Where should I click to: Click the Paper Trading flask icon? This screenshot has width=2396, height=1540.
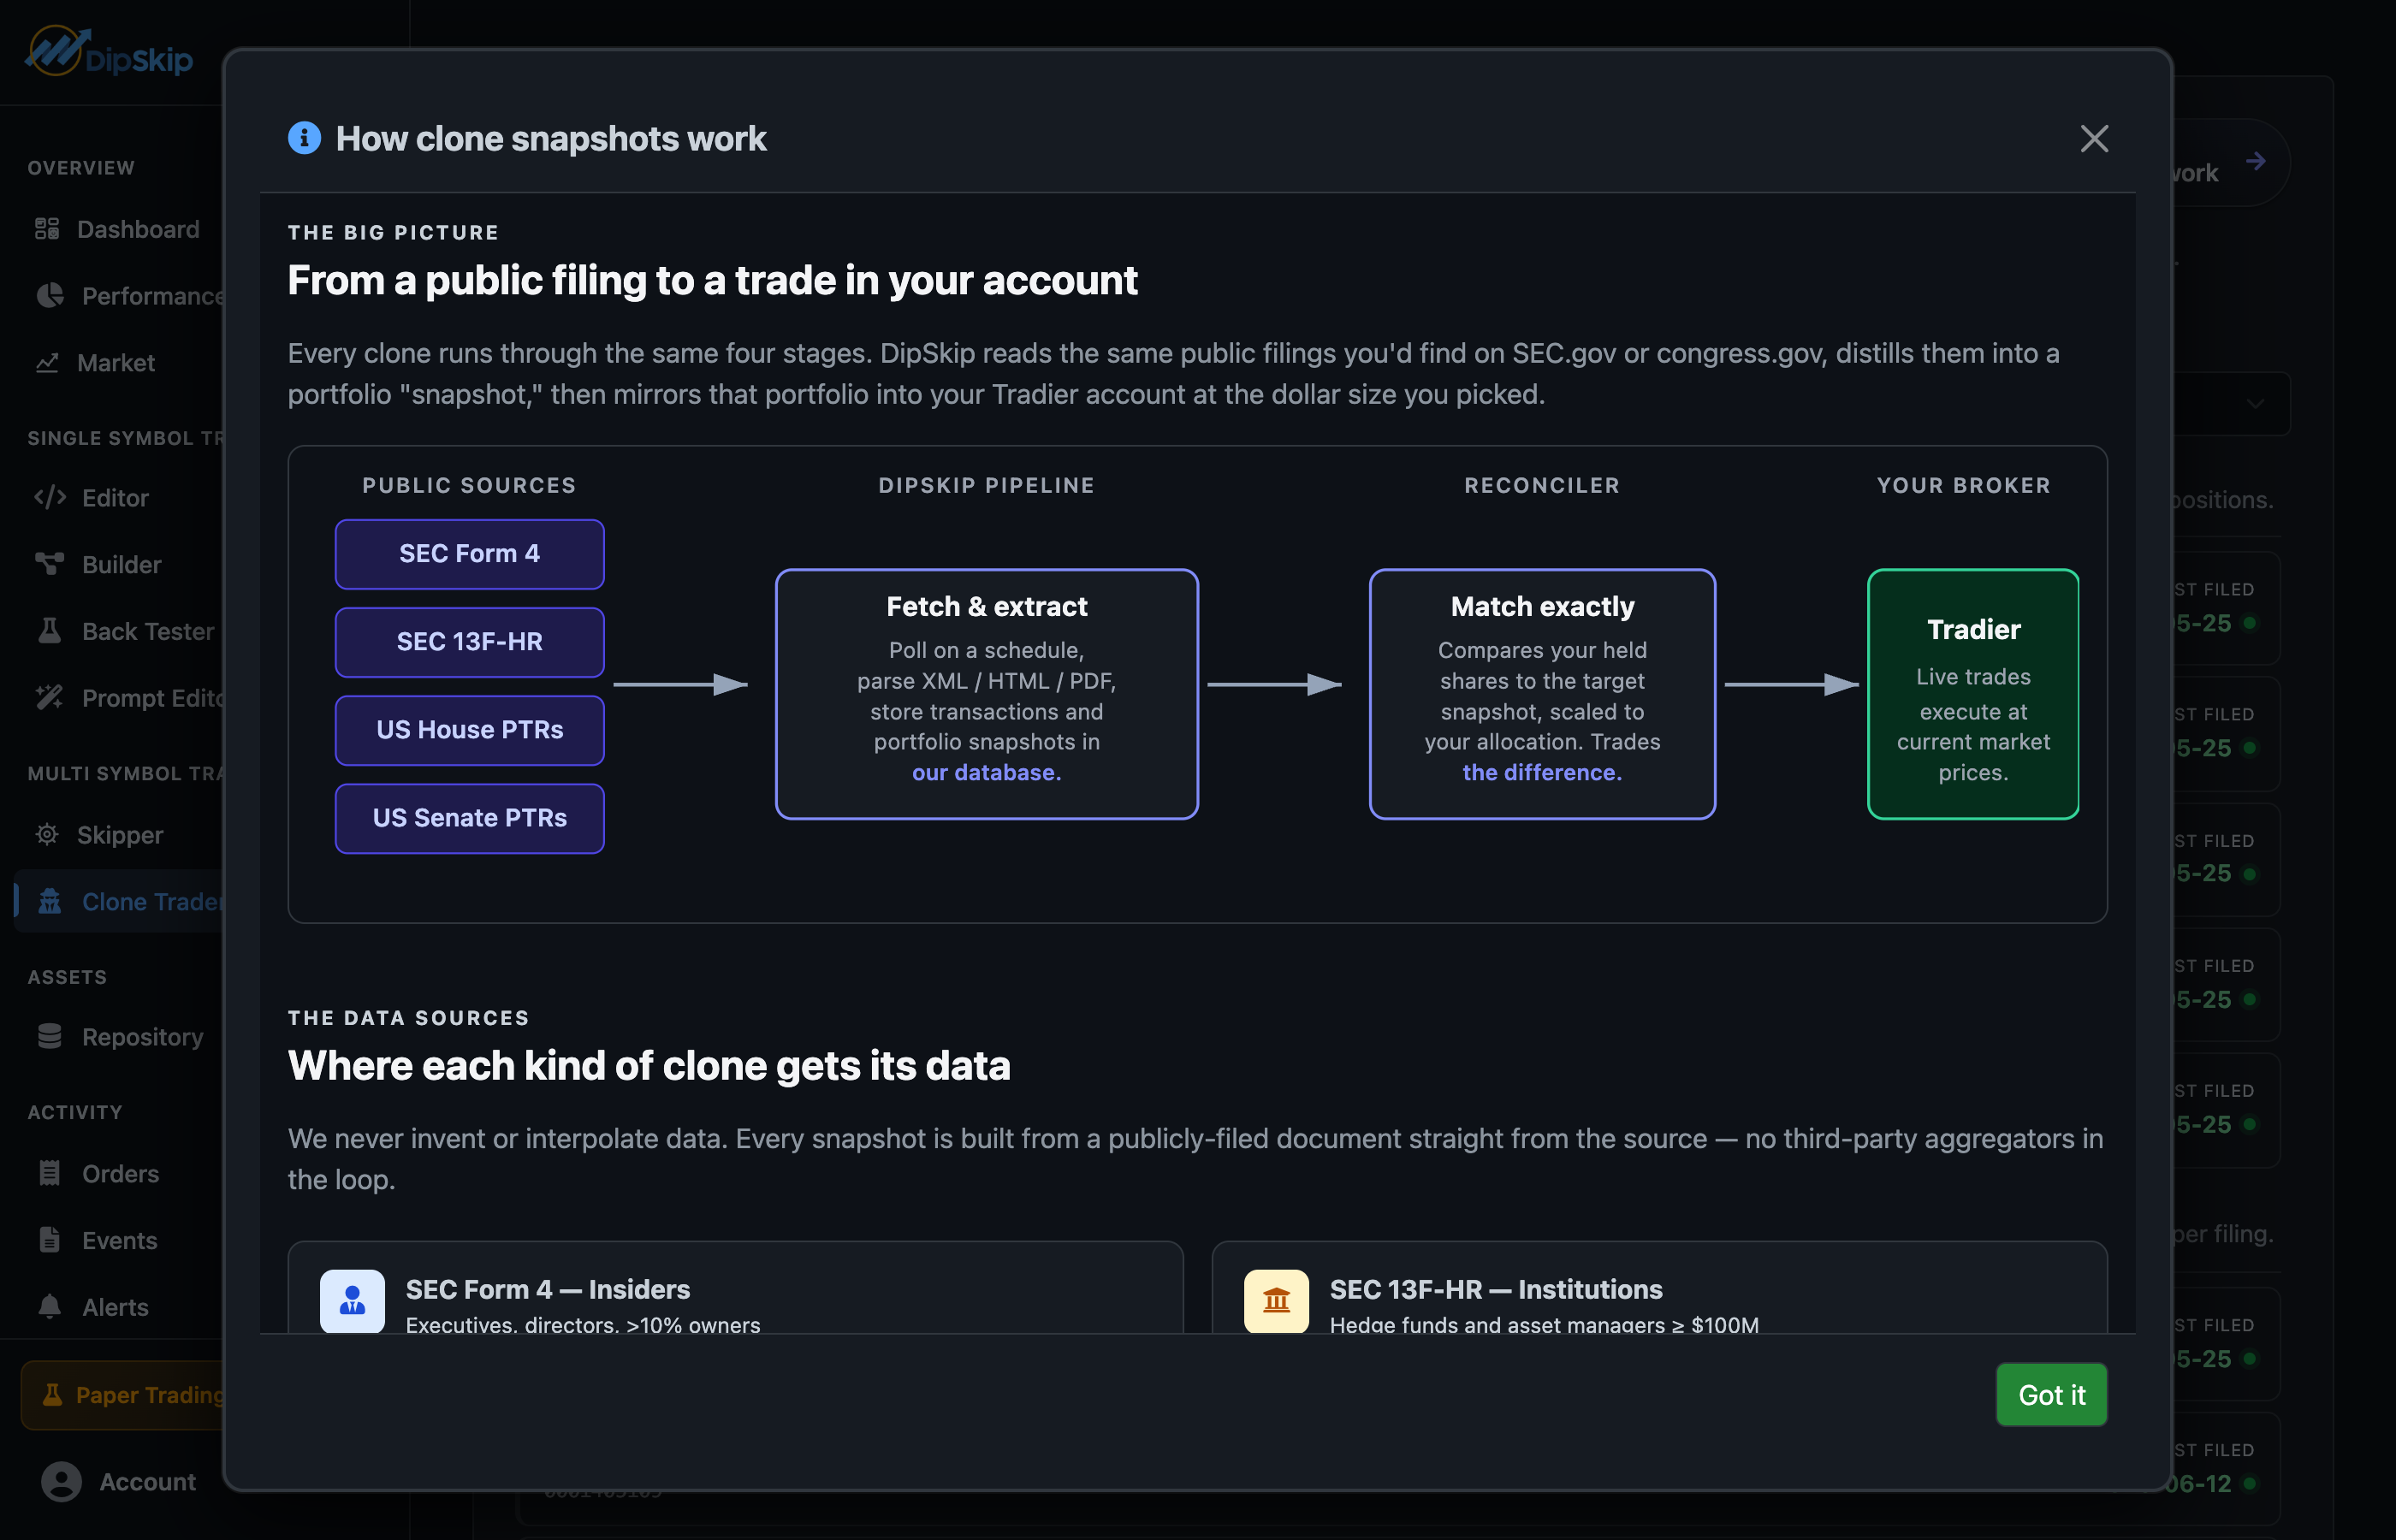(x=52, y=1394)
